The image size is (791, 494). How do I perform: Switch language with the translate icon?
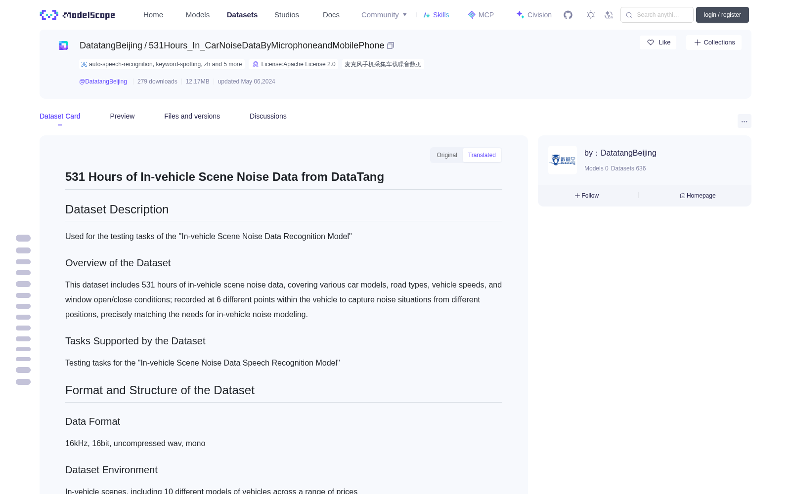tap(609, 15)
